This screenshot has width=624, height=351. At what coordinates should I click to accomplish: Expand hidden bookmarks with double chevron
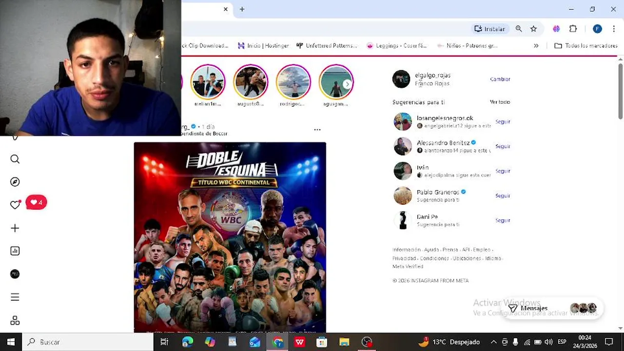click(x=536, y=45)
